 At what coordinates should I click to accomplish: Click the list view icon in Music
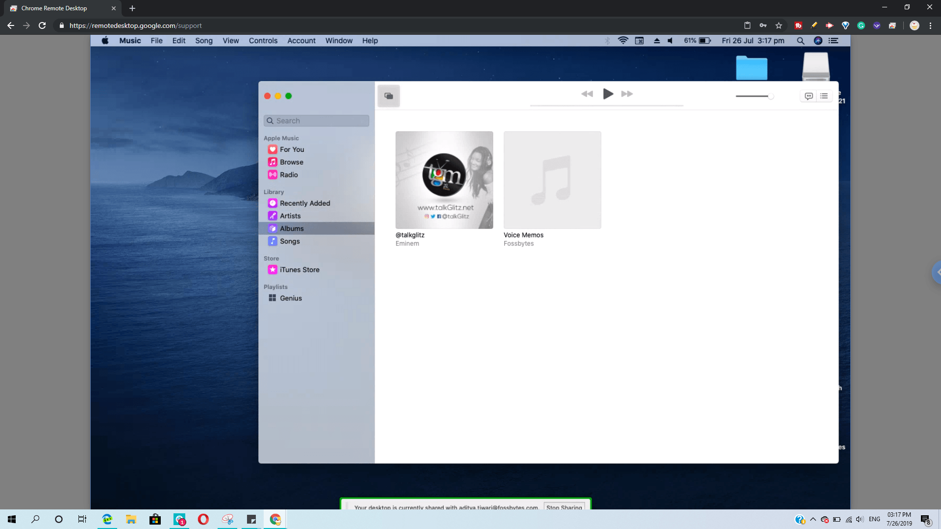pyautogui.click(x=824, y=96)
